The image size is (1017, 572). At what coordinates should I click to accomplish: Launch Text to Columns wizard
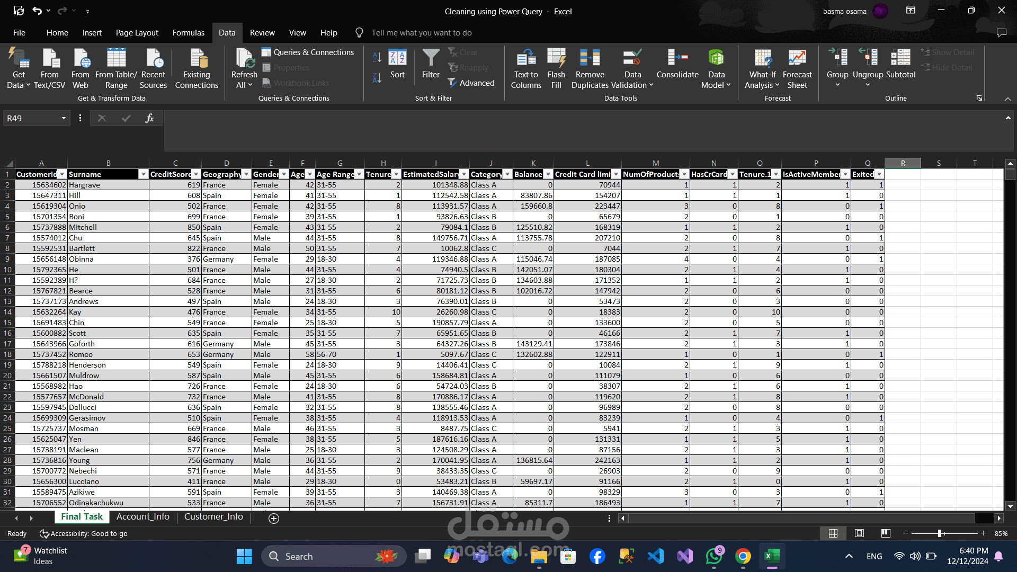pos(526,69)
